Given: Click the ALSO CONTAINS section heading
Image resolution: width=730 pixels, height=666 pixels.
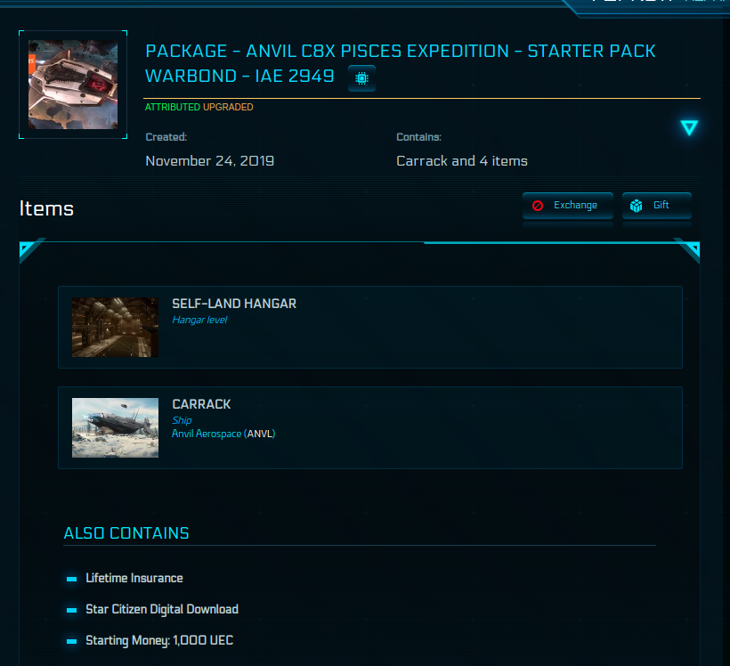Looking at the screenshot, I should click(126, 533).
